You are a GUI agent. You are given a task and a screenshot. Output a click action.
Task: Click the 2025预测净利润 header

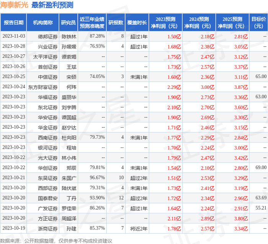(232, 22)
